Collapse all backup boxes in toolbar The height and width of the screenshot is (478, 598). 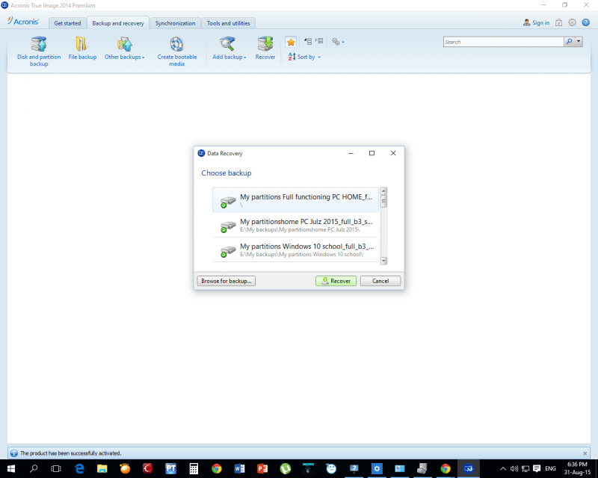click(308, 41)
